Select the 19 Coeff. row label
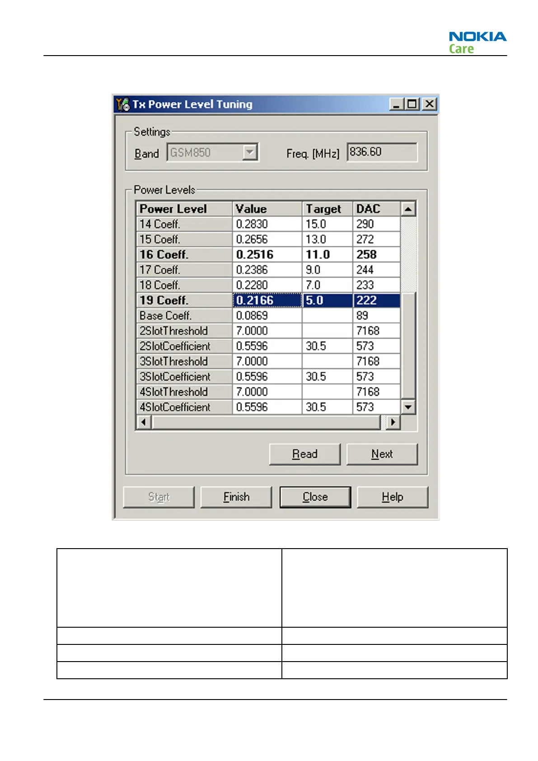This screenshot has width=538, height=761. (x=184, y=301)
